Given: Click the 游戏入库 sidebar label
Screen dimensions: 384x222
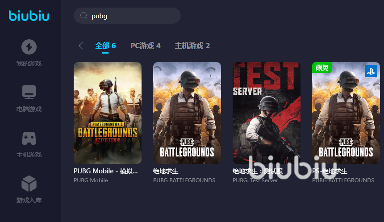Looking at the screenshot, I should tap(29, 201).
